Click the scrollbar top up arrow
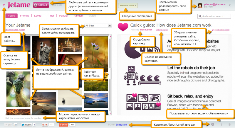The image size is (235, 128). pyautogui.click(x=111, y=36)
